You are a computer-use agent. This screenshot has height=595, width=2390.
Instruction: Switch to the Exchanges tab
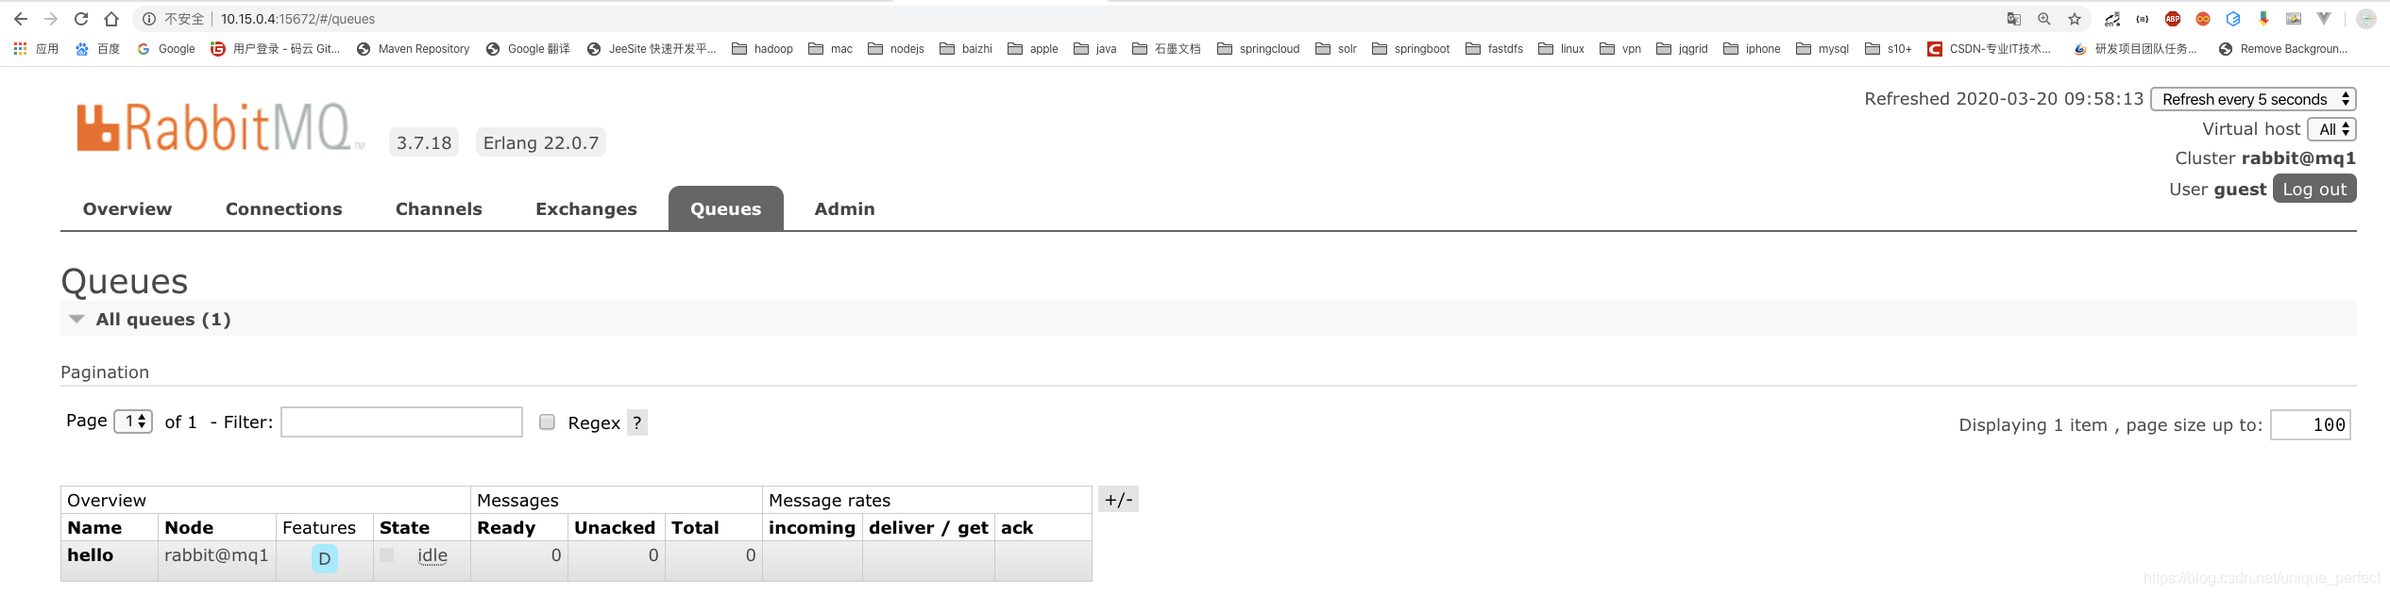pos(586,209)
